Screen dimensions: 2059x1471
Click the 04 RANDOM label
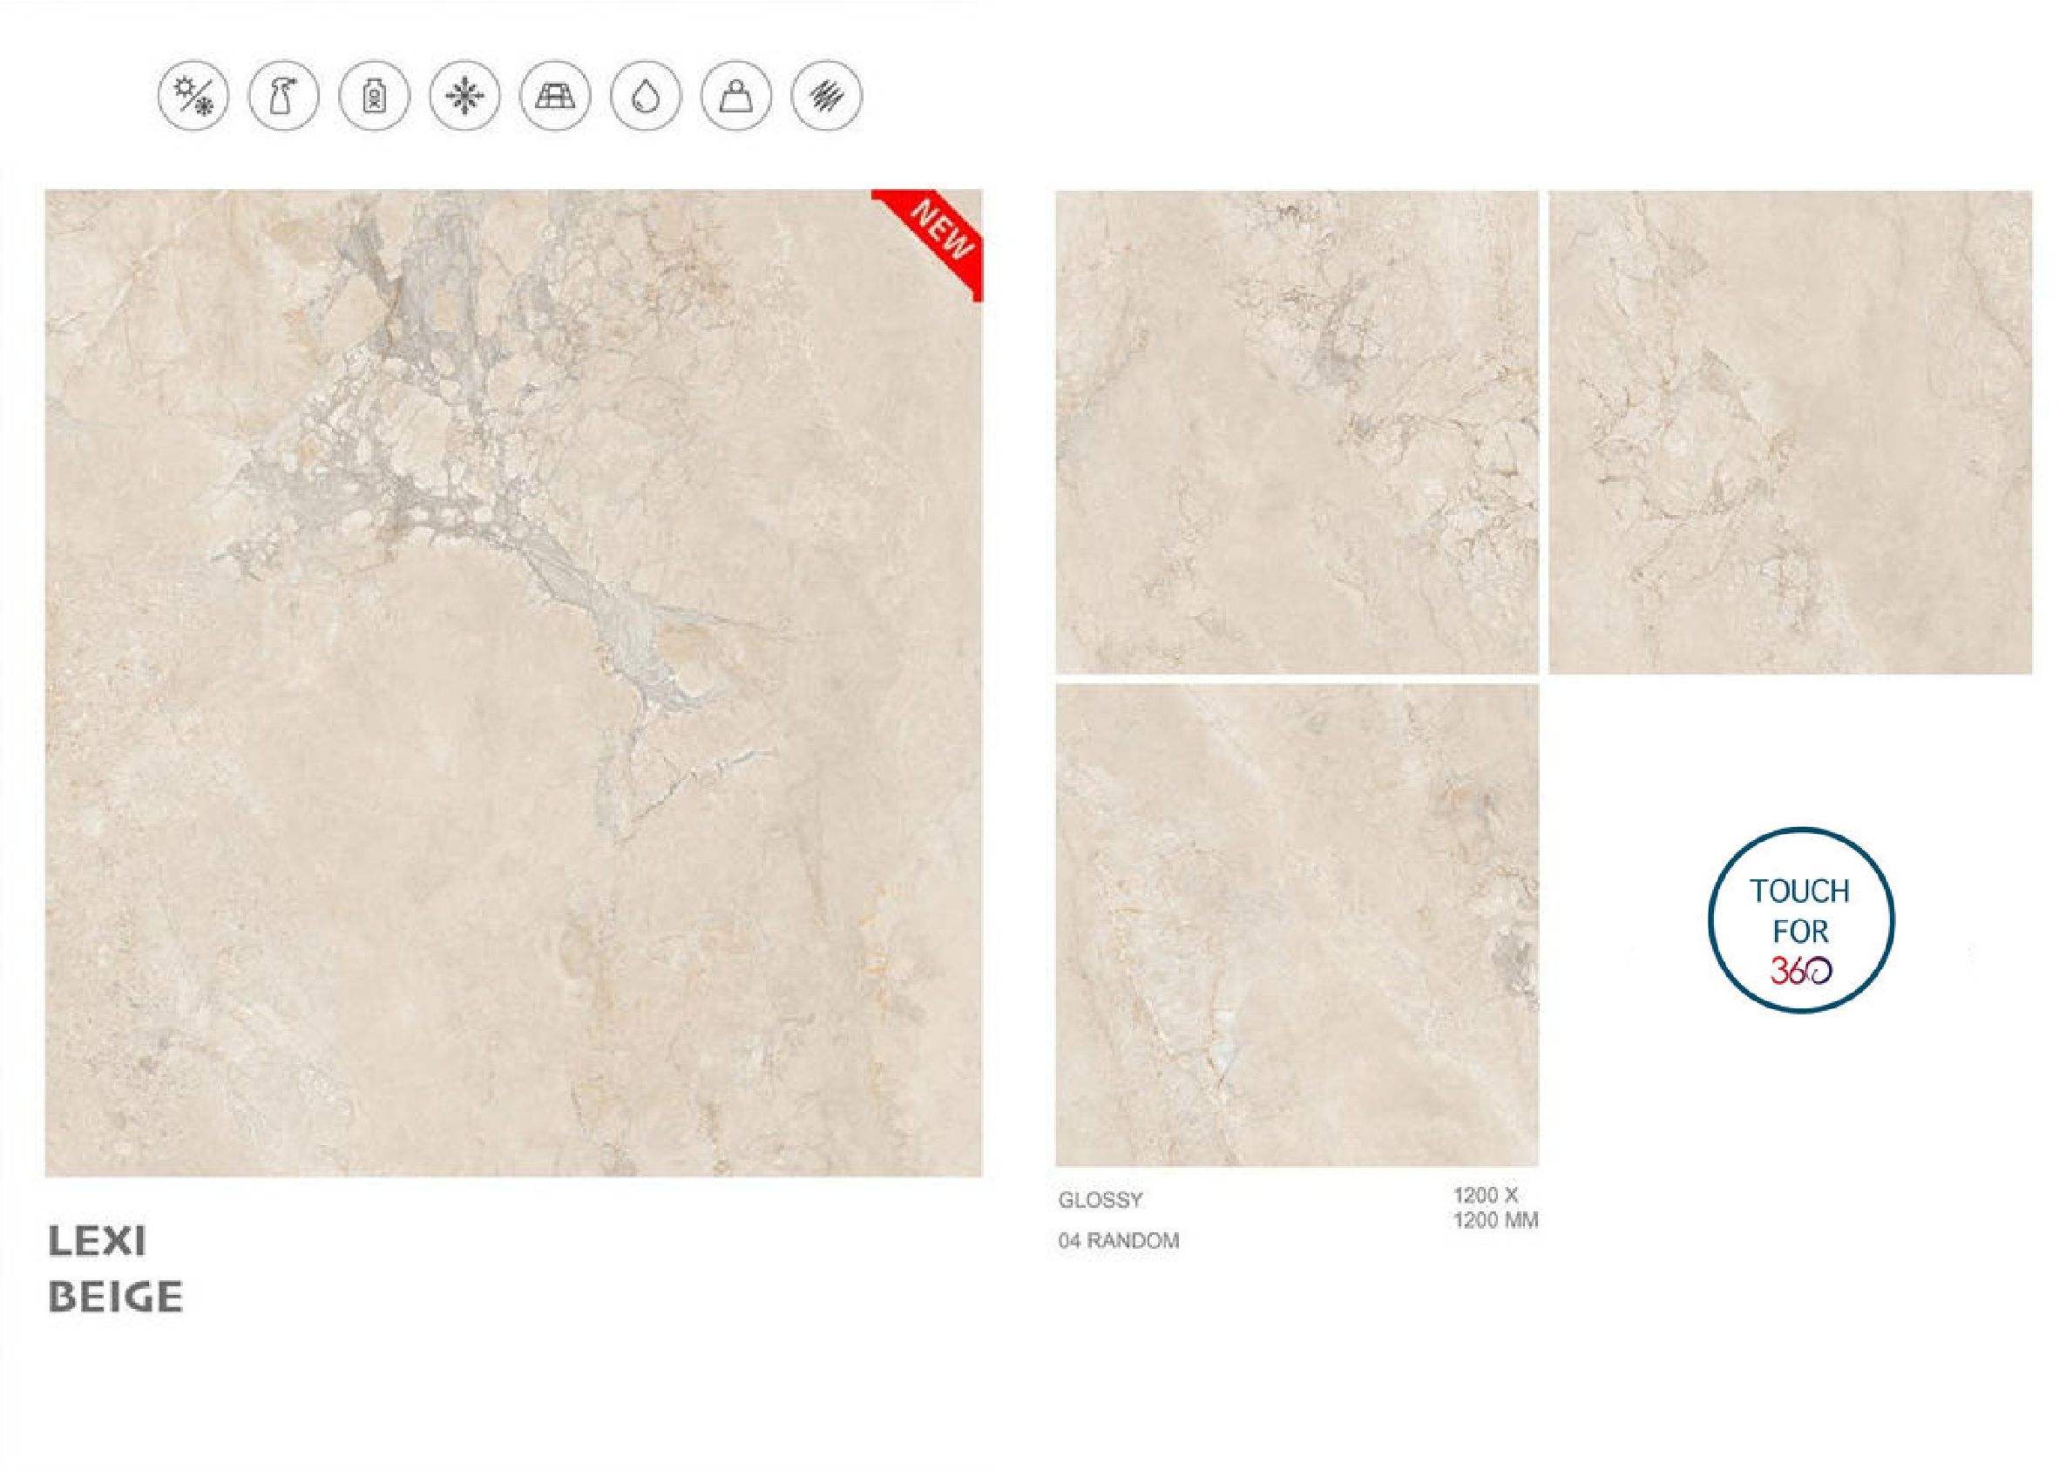click(x=1118, y=1241)
